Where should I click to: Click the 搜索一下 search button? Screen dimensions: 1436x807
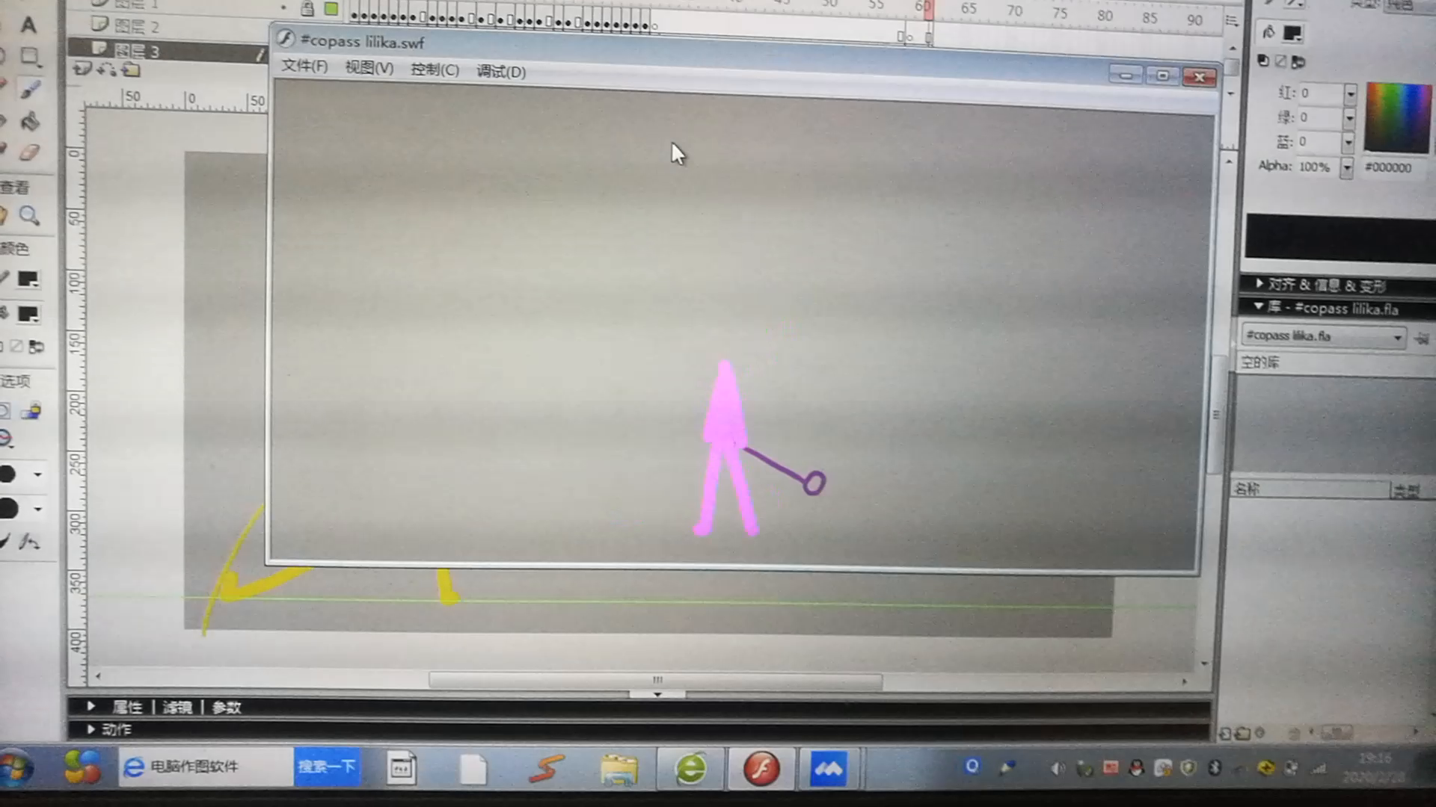(327, 767)
